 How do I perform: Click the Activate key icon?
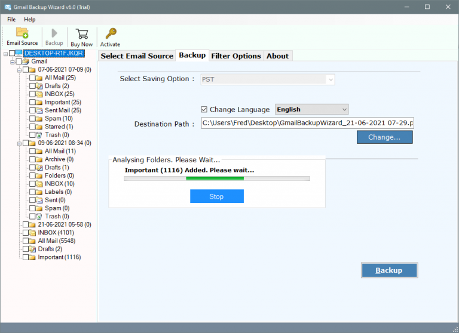[111, 33]
